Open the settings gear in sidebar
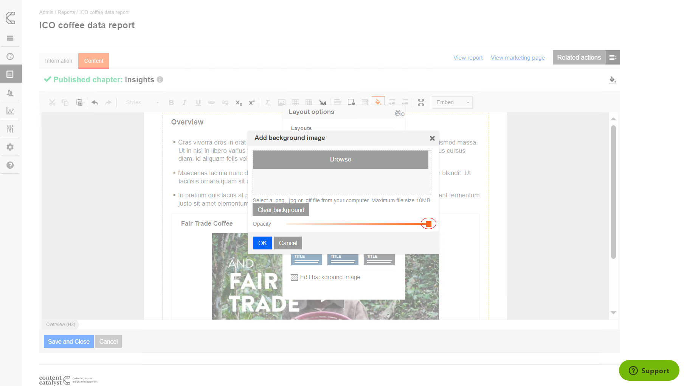Screen dimensions: 687x386 (x=10, y=147)
